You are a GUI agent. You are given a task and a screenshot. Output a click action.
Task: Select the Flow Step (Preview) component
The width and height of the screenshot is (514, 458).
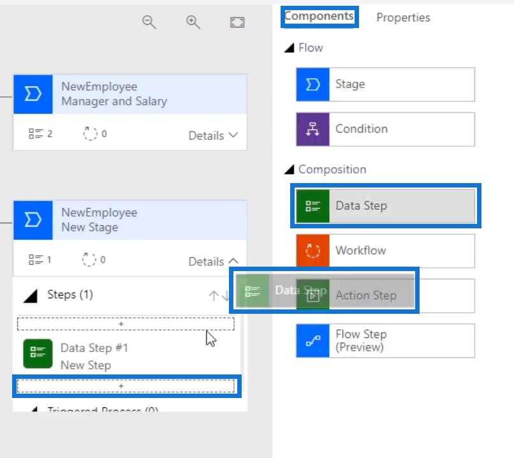coord(385,341)
